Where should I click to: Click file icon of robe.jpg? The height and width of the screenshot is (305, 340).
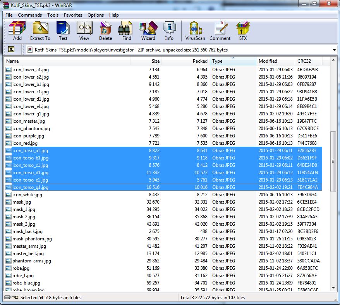[9, 268]
